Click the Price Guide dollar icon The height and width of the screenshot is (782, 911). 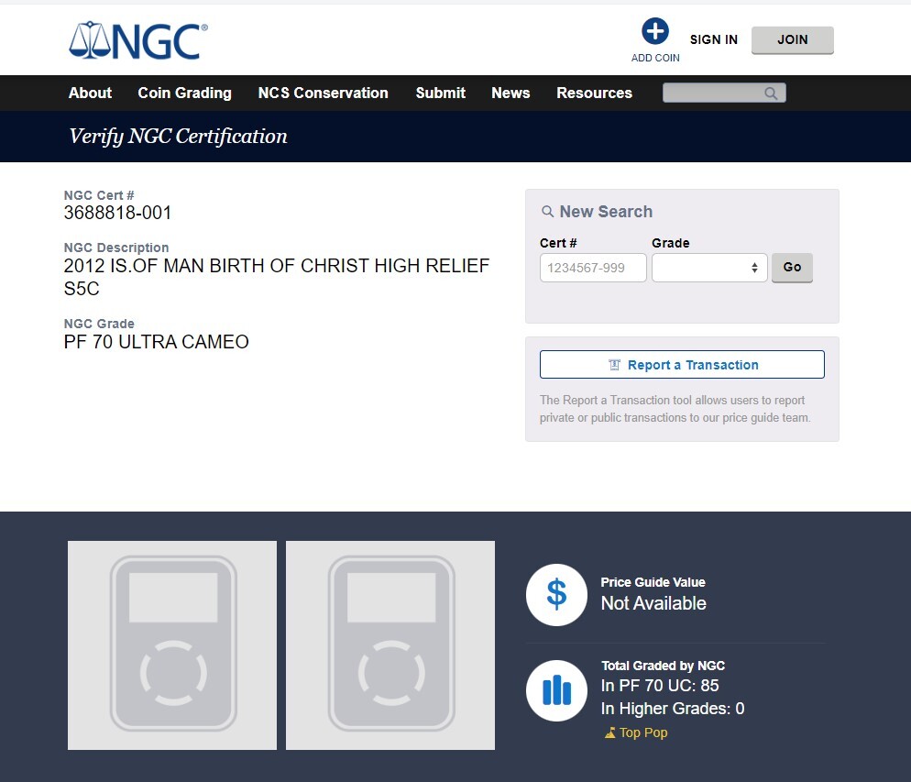coord(556,594)
